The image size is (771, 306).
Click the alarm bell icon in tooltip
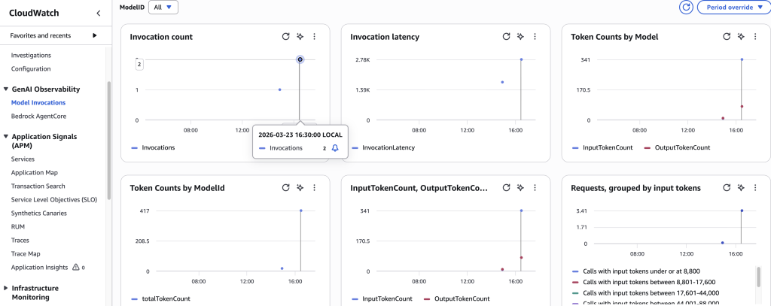pos(335,148)
